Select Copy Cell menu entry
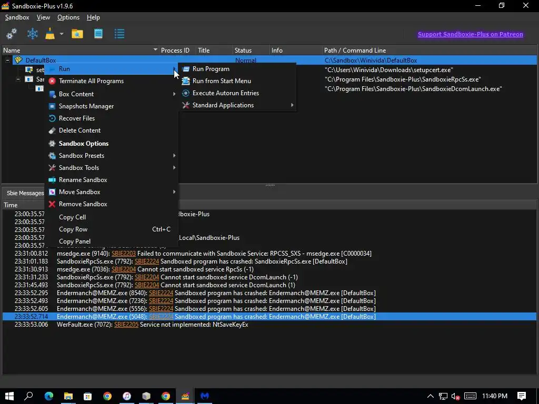 [x=112, y=217]
